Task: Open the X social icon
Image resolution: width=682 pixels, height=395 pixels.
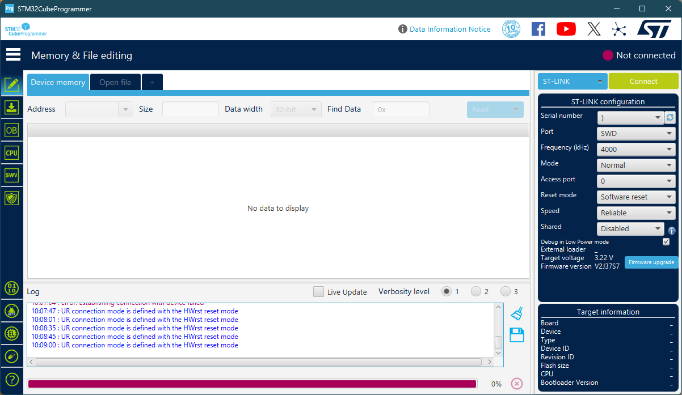Action: (x=594, y=29)
